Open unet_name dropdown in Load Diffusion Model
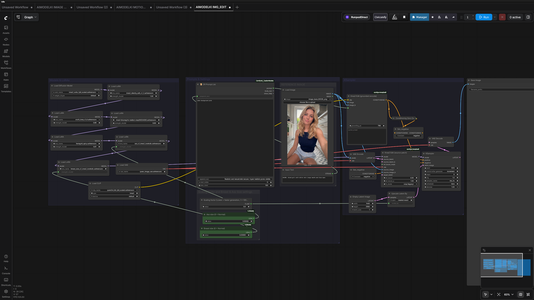Screen dimensions: 534x300 [76, 92]
